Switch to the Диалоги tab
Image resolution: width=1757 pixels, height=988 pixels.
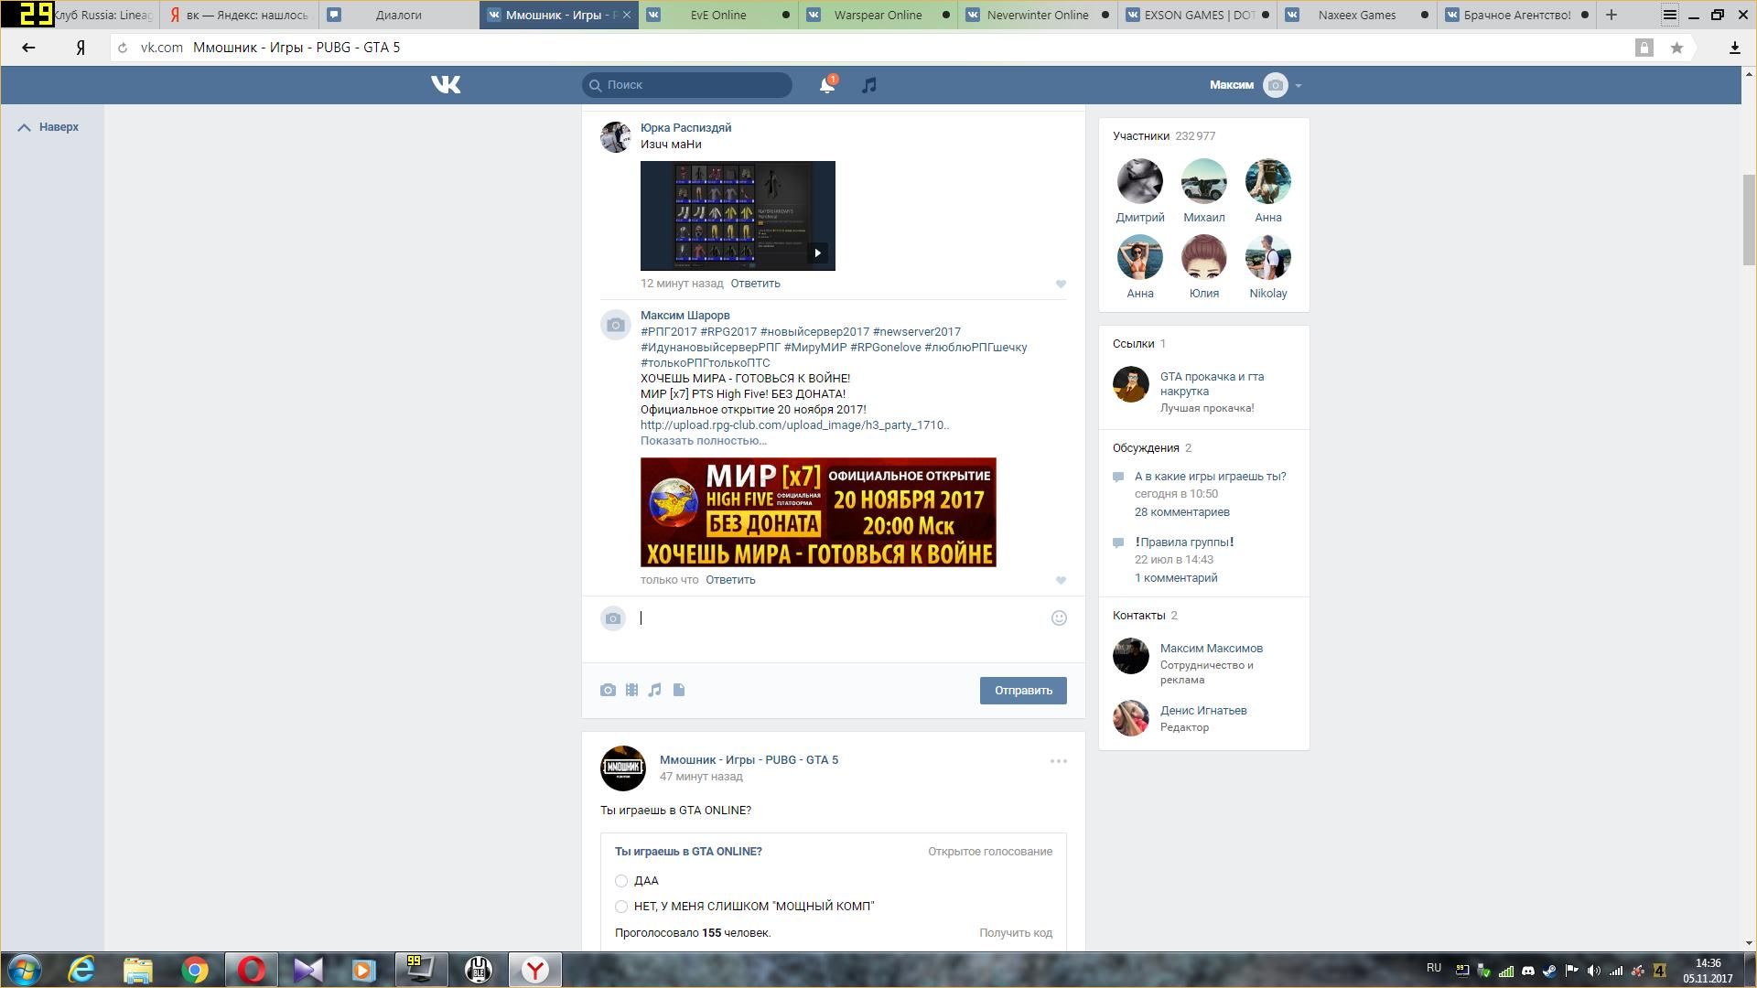pyautogui.click(x=398, y=15)
